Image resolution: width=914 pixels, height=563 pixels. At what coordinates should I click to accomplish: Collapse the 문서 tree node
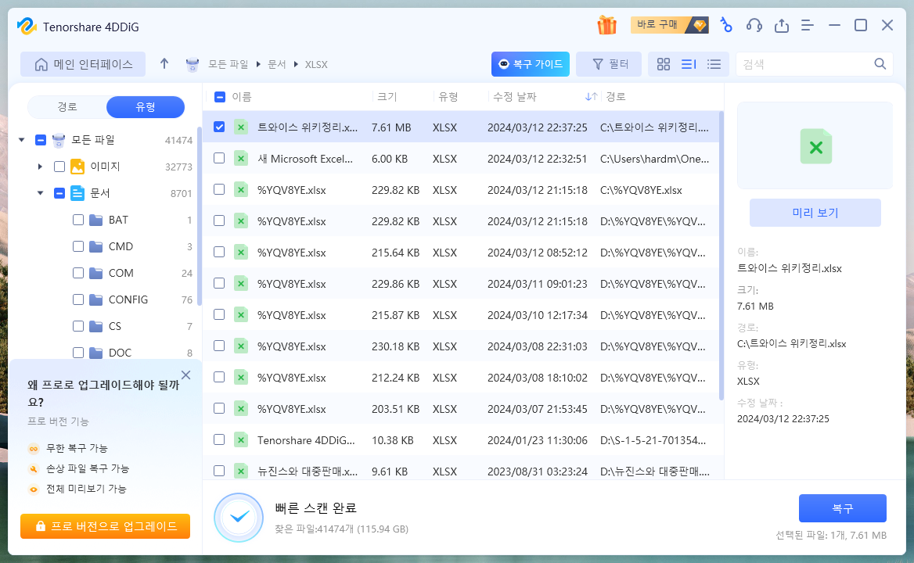click(40, 193)
